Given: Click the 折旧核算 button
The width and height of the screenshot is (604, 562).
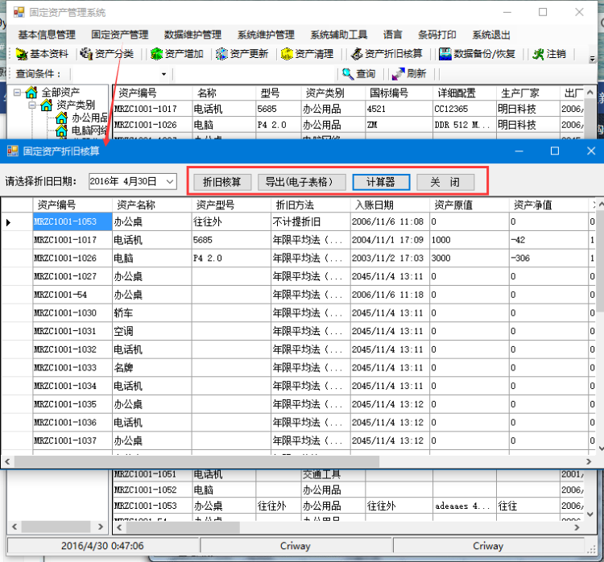Looking at the screenshot, I should (x=222, y=182).
